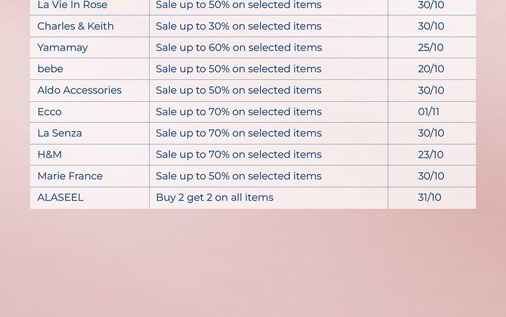Select the ALASEEL brand cell
Screen dimensions: 506x317
pyautogui.click(x=60, y=198)
